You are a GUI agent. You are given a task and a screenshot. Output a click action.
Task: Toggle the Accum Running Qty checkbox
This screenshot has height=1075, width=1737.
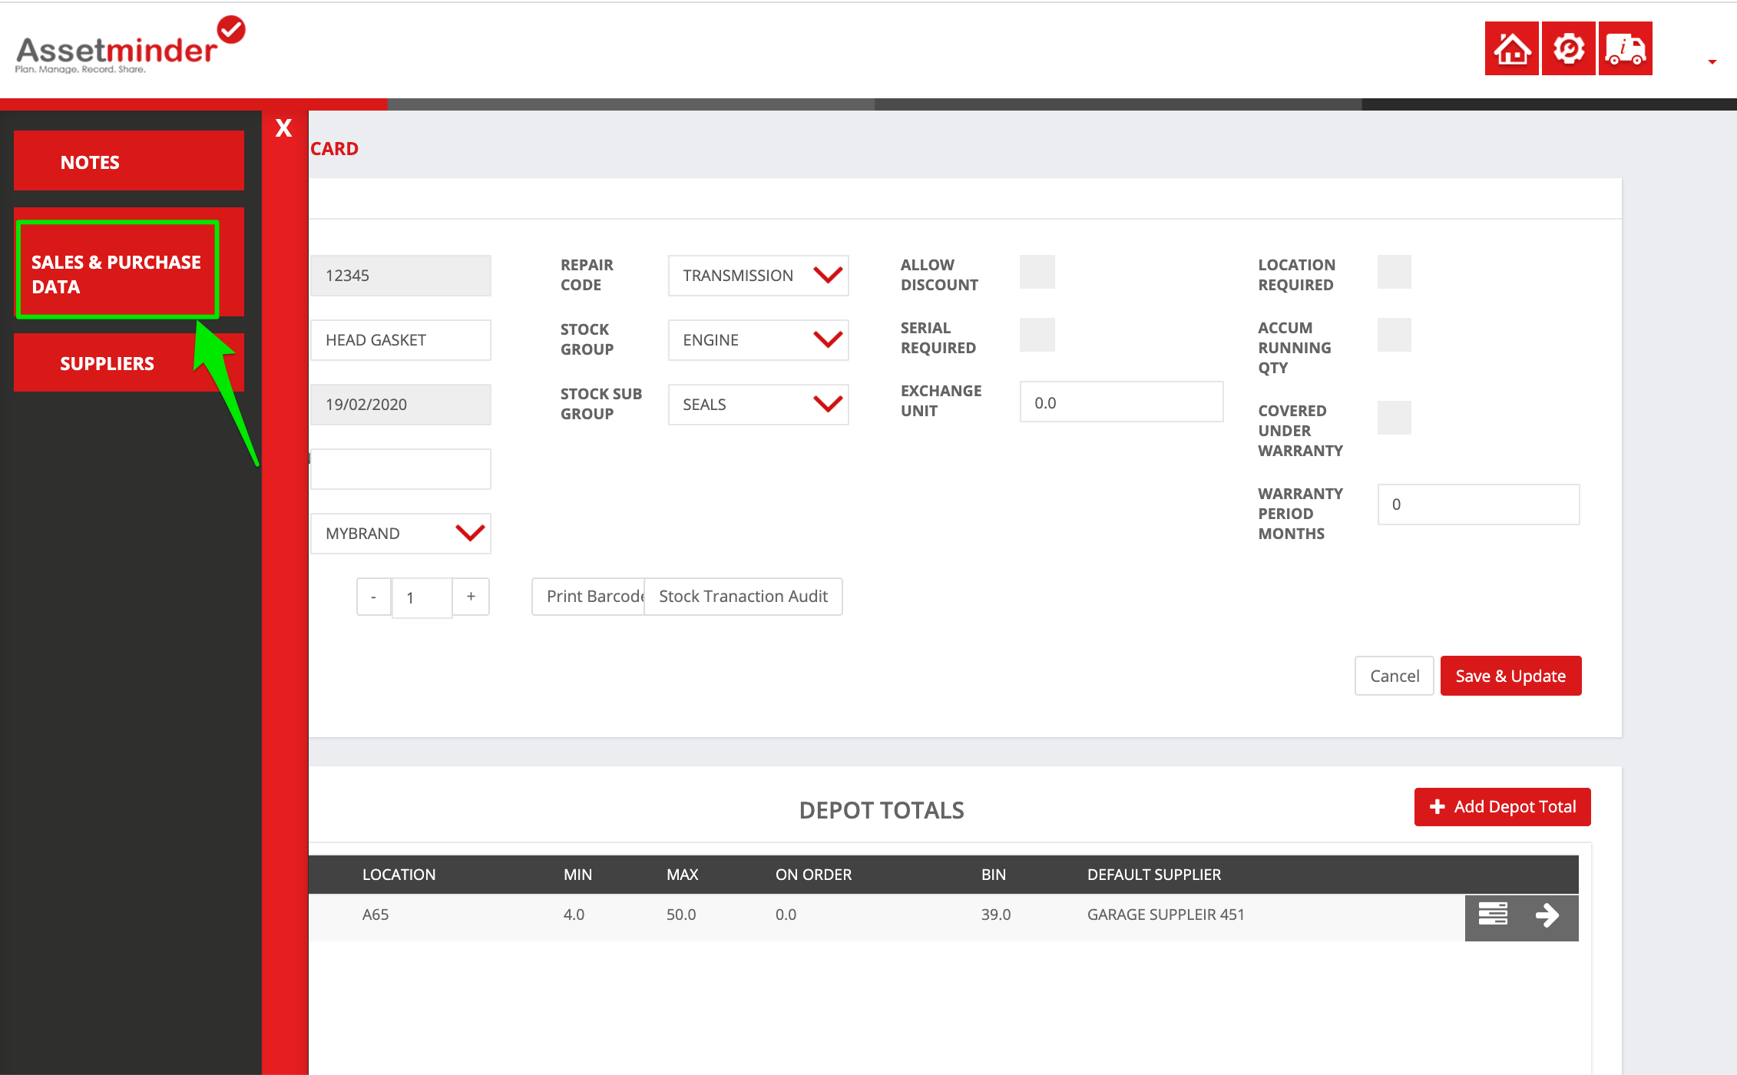point(1394,335)
